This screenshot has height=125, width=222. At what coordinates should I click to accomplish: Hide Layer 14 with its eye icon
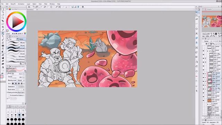(204, 93)
